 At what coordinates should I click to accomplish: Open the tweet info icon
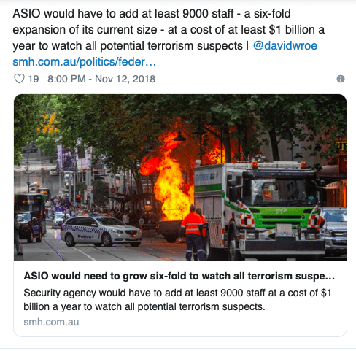click(341, 79)
